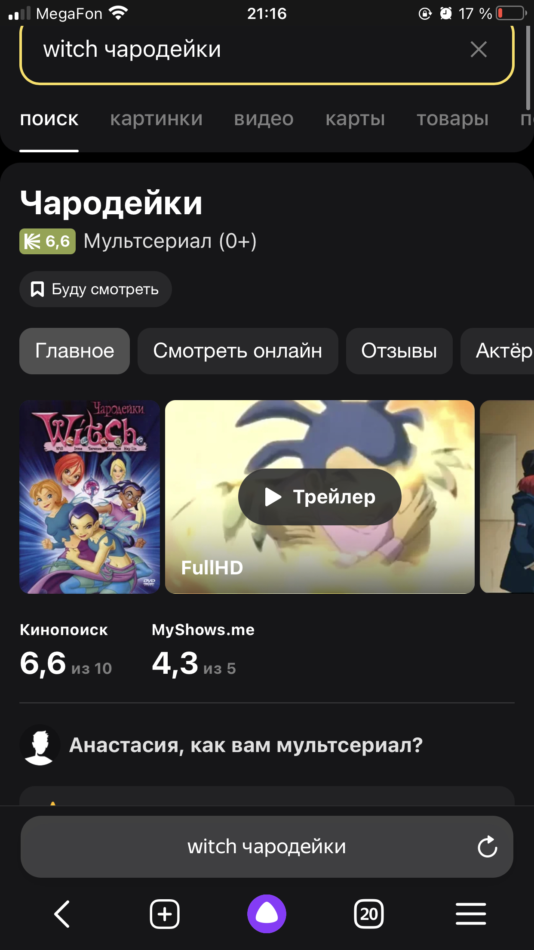This screenshot has width=534, height=950.
Task: Tap the bottom address bar field
Action: (267, 847)
